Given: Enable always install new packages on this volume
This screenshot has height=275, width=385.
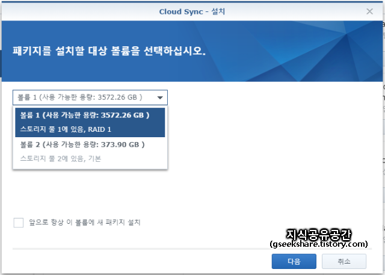Looking at the screenshot, I should click(x=19, y=223).
